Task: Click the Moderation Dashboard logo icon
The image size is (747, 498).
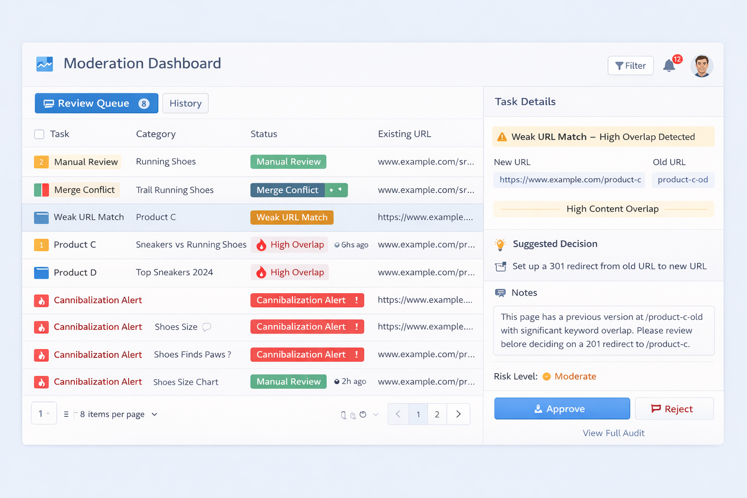Action: point(45,64)
